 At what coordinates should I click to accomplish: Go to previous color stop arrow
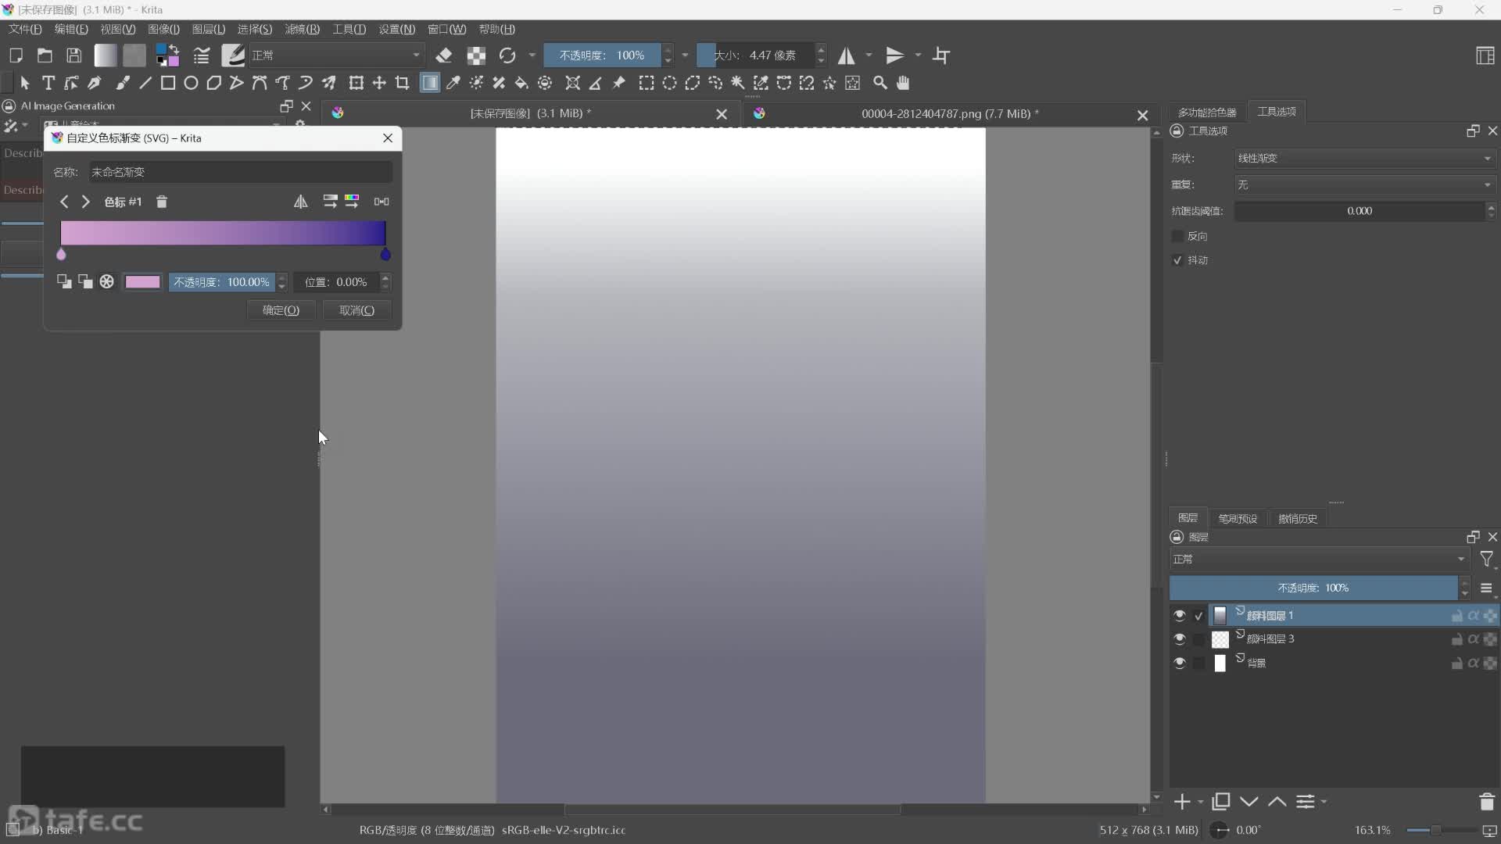click(64, 202)
